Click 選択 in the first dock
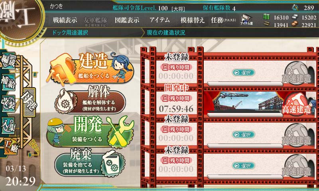The width and height of the screenshot is (319, 191). [244, 72]
